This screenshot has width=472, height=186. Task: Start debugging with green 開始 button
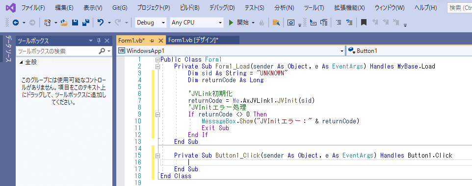(238, 23)
